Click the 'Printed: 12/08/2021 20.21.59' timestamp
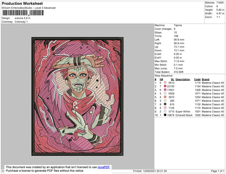226x174 pixels. (150, 171)
